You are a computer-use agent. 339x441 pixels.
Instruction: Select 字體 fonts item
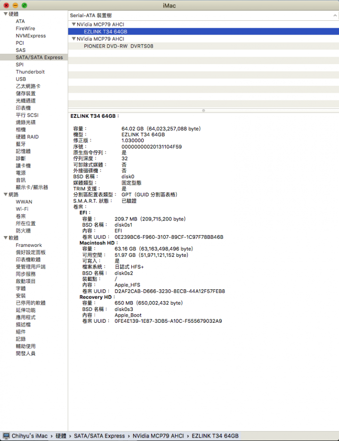click(x=21, y=288)
